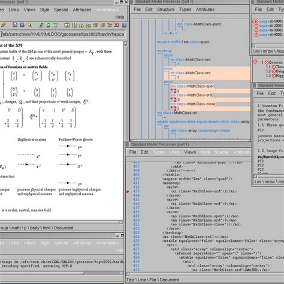Create a definition list with the toolbar icon
Image resolution: width=284 pixels, height=284 pixels.
(x=110, y=25)
